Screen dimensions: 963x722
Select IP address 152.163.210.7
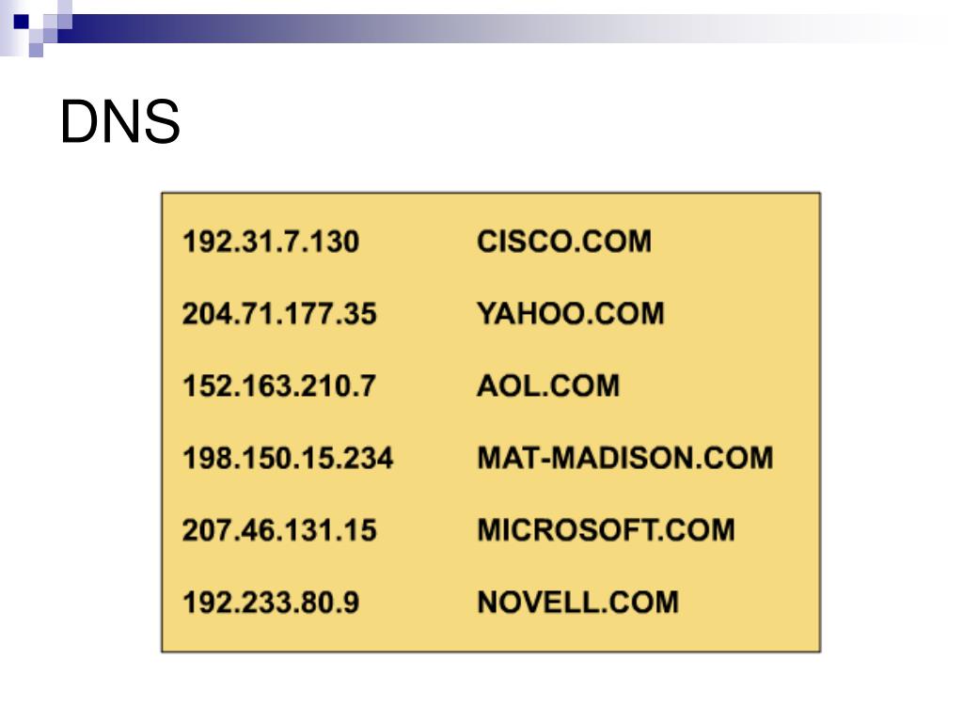click(x=278, y=386)
